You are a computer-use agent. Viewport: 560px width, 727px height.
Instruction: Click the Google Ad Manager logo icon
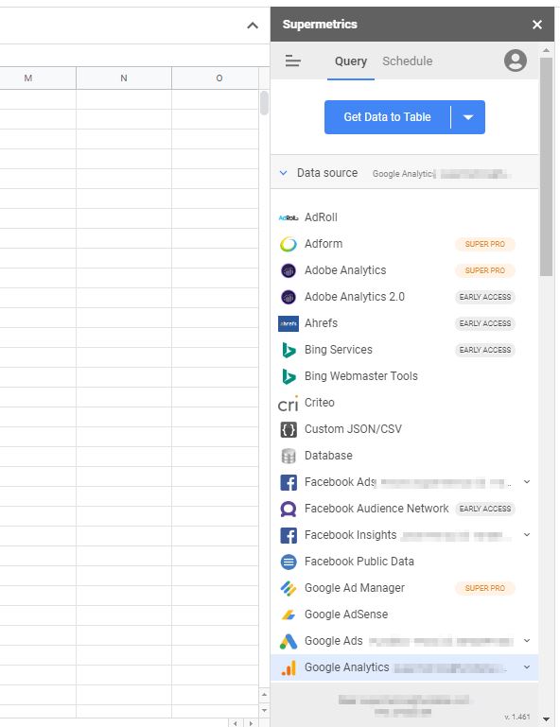[289, 588]
